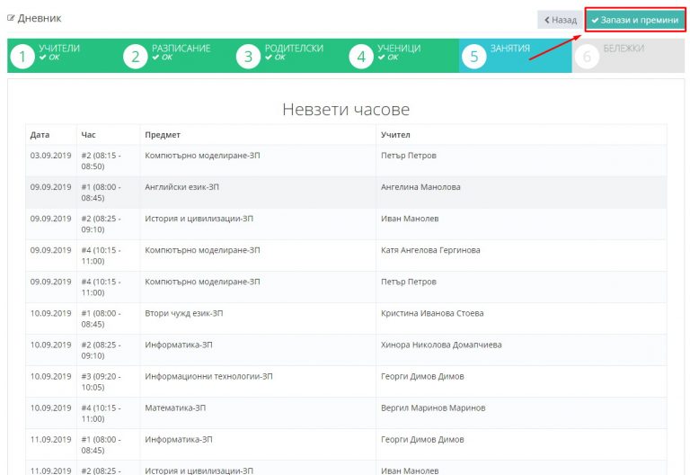Click the edit icon beside Дневник
This screenshot has width=690, height=475.
pyautogui.click(x=11, y=18)
